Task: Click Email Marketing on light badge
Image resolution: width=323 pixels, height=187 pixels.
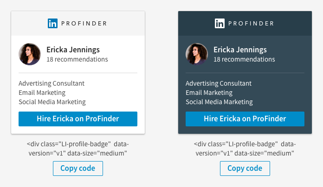Action: [42, 93]
